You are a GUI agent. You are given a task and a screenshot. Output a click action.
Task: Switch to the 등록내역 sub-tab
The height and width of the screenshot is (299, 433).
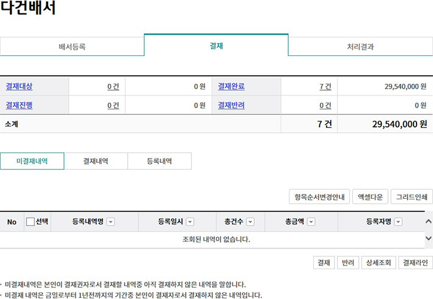159,161
